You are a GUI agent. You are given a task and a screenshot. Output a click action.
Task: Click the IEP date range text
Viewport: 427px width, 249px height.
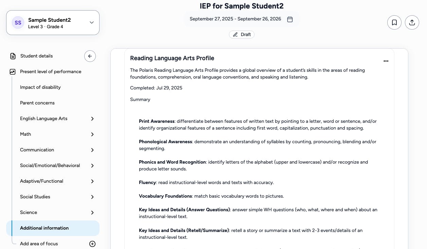(235, 19)
